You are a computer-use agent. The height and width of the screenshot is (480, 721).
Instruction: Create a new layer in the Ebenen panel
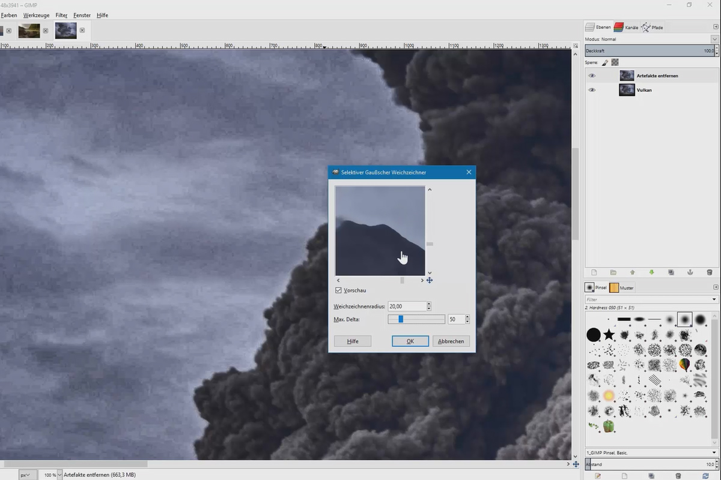tap(594, 272)
